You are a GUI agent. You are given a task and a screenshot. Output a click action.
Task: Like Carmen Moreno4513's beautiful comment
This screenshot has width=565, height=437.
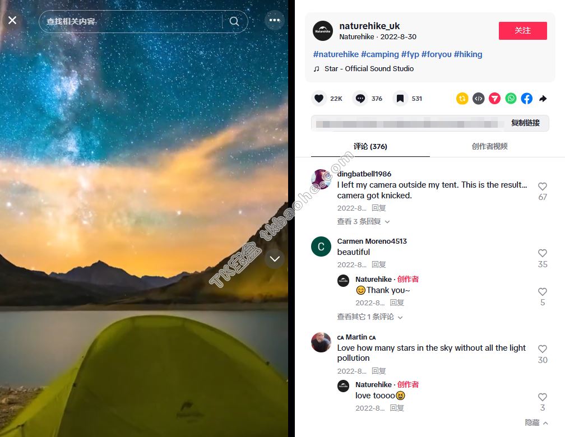543,253
